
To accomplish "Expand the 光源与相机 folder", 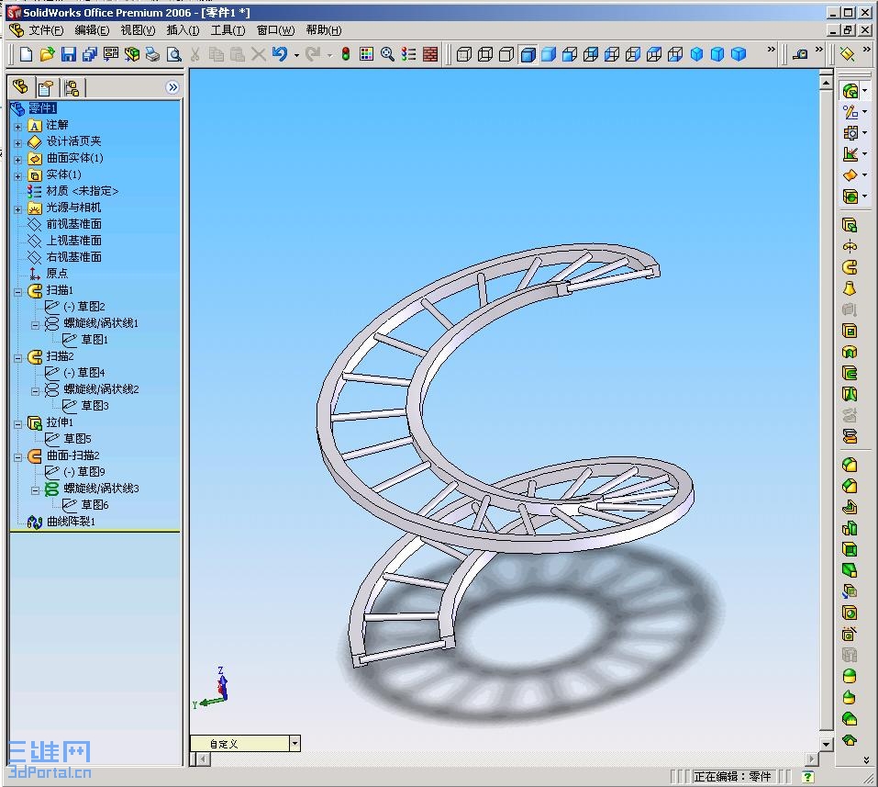I will [18, 209].
